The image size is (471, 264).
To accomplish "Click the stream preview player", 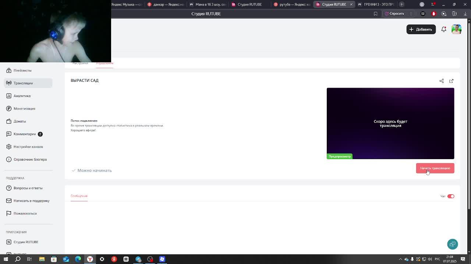I will 390,123.
